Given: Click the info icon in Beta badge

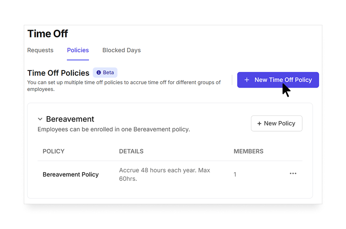Looking at the screenshot, I should (99, 72).
